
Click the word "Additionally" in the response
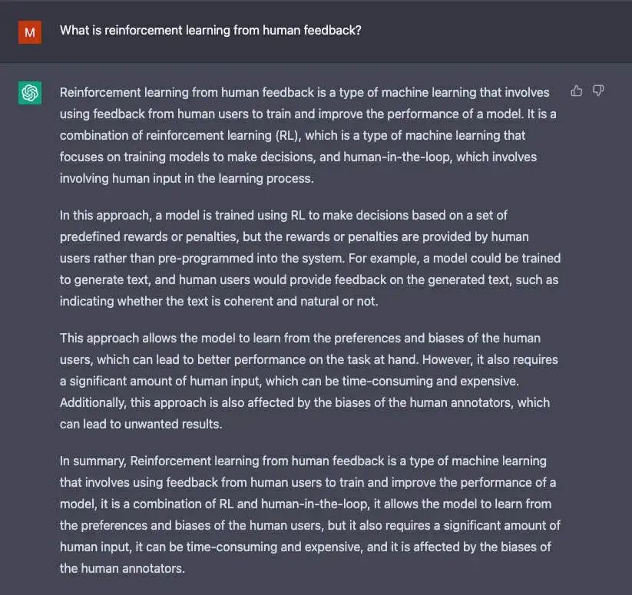pyautogui.click(x=93, y=402)
